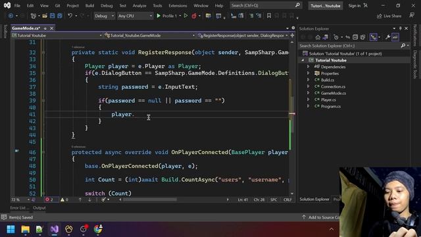Select the Solution 'Tutorial Youtube' root node

345,53
